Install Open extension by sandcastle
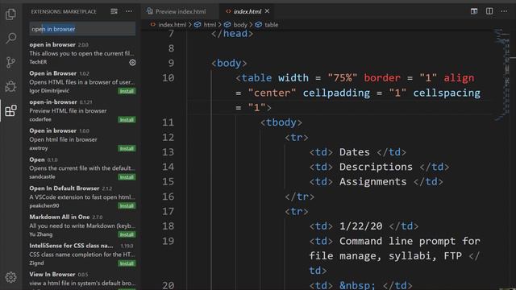Screen dimensions: 516x290 pyautogui.click(x=127, y=177)
